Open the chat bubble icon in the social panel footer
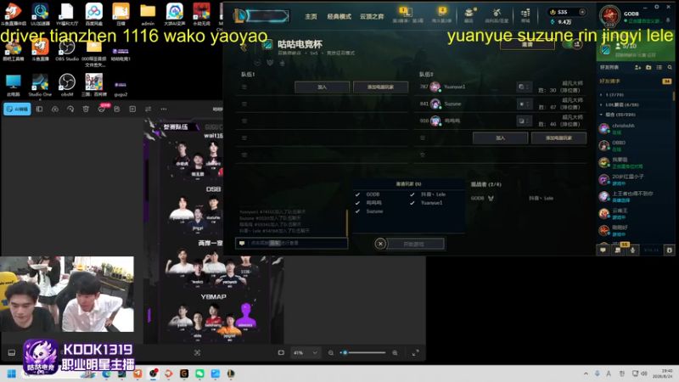 [603, 250]
